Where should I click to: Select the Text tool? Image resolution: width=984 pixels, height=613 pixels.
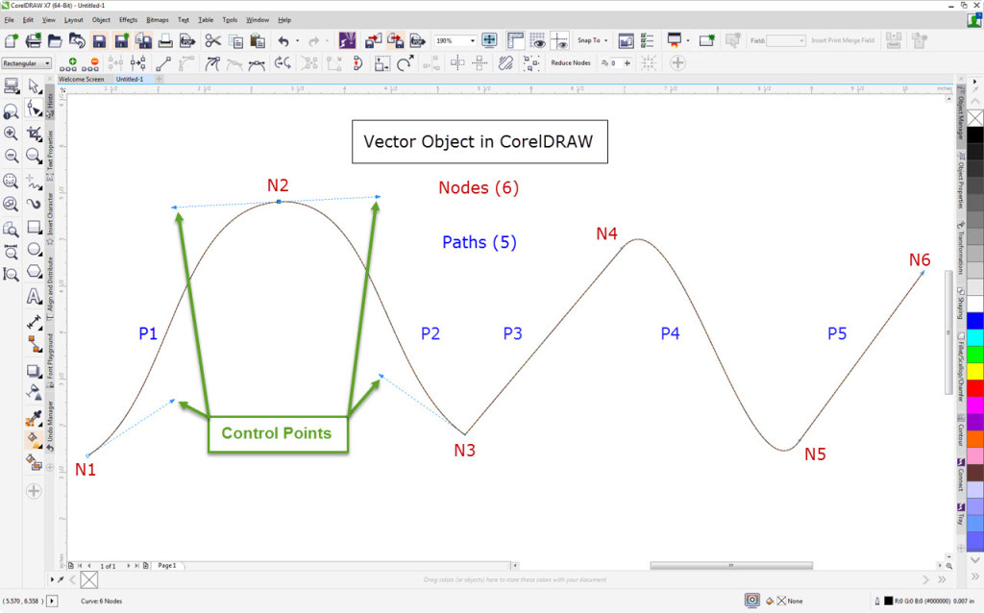(x=34, y=296)
